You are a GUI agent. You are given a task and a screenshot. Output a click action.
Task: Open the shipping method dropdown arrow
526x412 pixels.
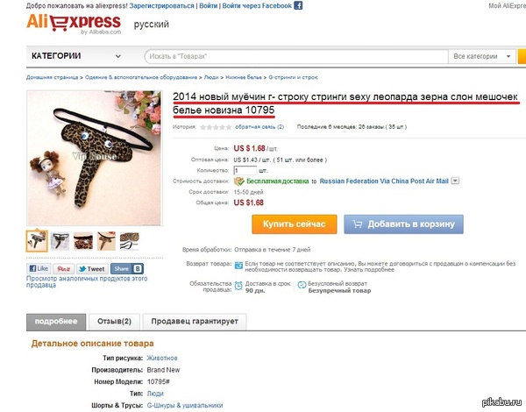click(x=455, y=181)
